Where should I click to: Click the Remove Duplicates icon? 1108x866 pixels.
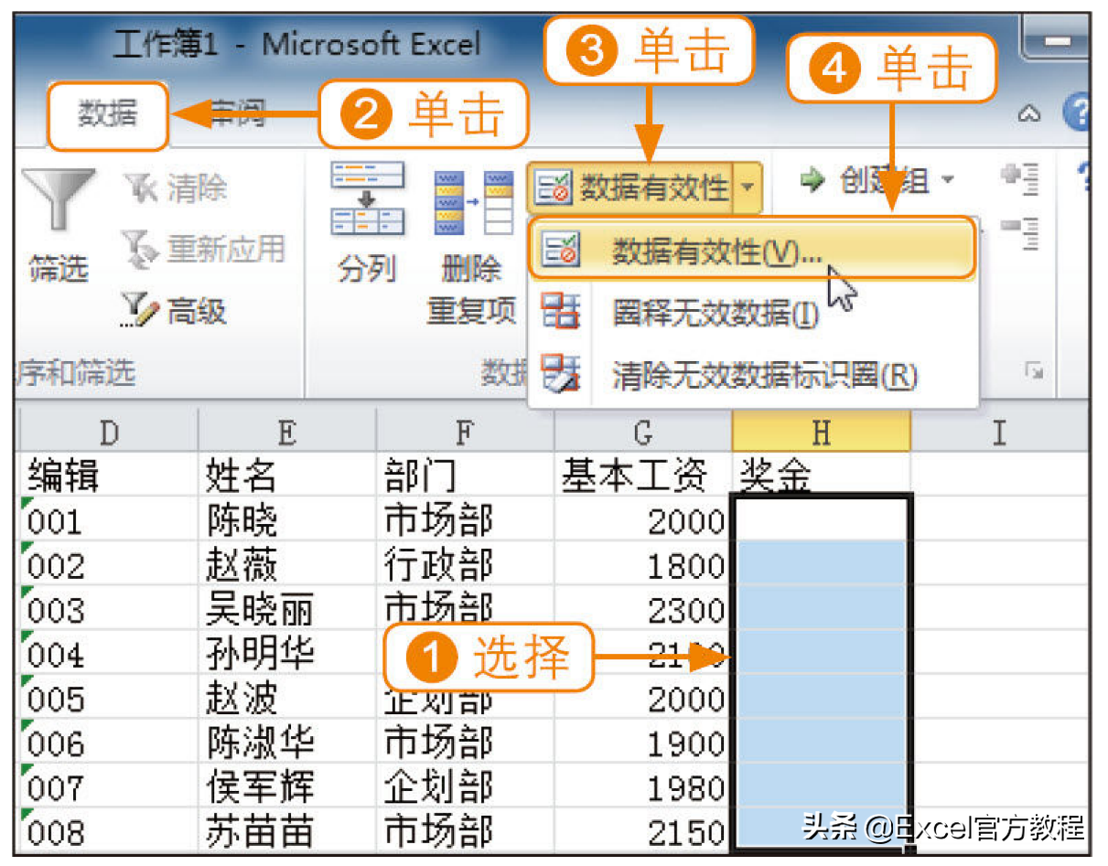(472, 202)
